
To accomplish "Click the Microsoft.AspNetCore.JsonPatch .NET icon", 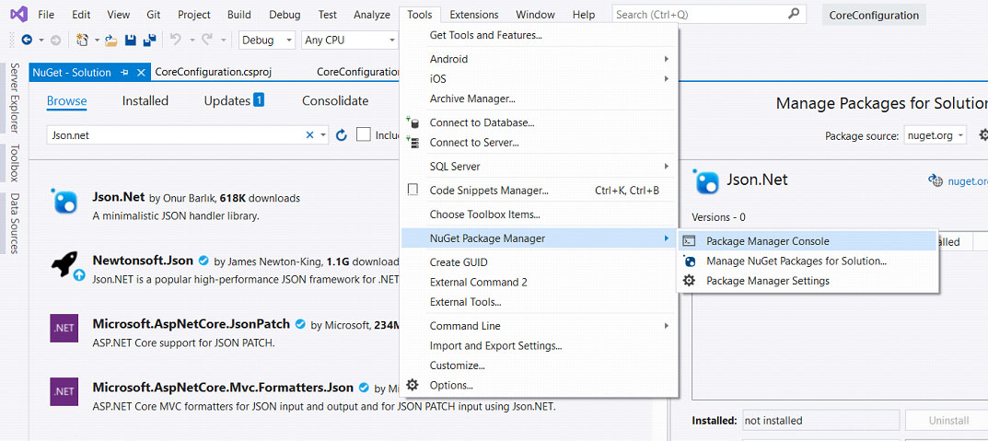I will click(x=64, y=329).
